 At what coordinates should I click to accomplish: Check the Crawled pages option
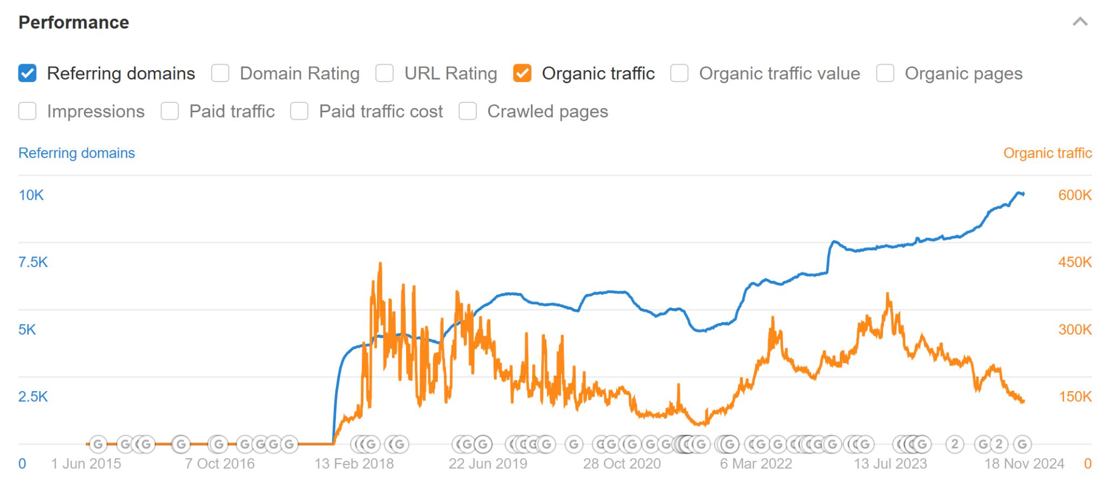pyautogui.click(x=468, y=111)
